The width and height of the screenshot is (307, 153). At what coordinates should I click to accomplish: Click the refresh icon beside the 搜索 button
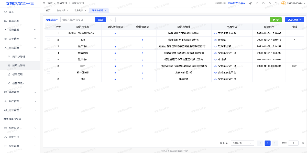point(111,20)
